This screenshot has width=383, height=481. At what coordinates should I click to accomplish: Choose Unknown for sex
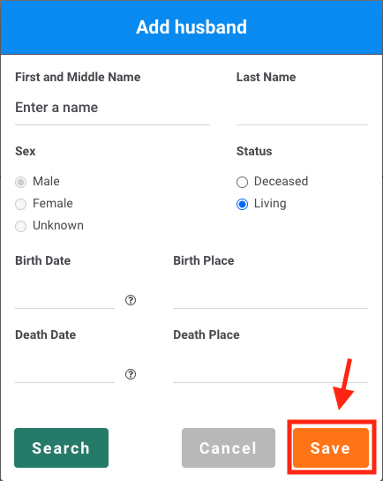tap(20, 226)
